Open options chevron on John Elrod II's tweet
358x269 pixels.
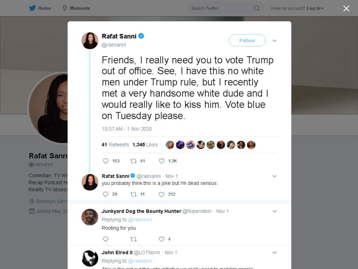(274, 253)
